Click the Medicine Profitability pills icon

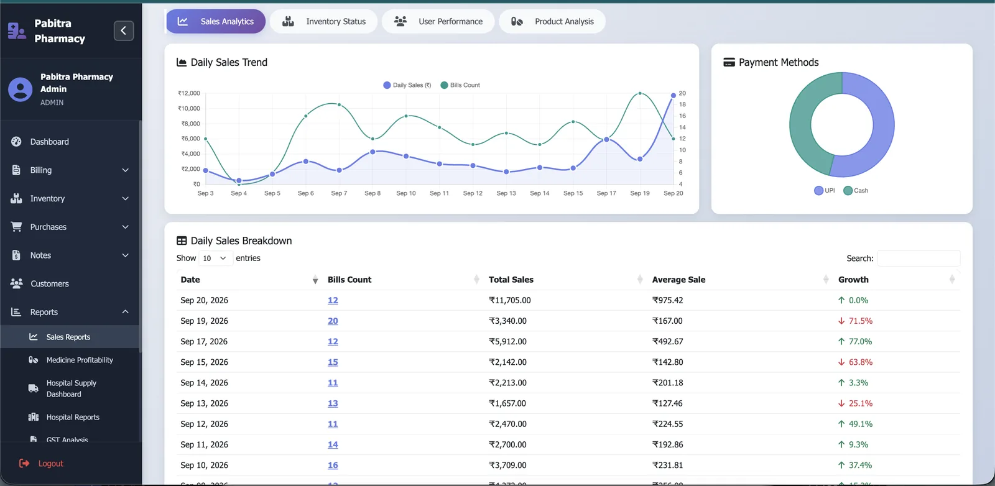pyautogui.click(x=34, y=360)
